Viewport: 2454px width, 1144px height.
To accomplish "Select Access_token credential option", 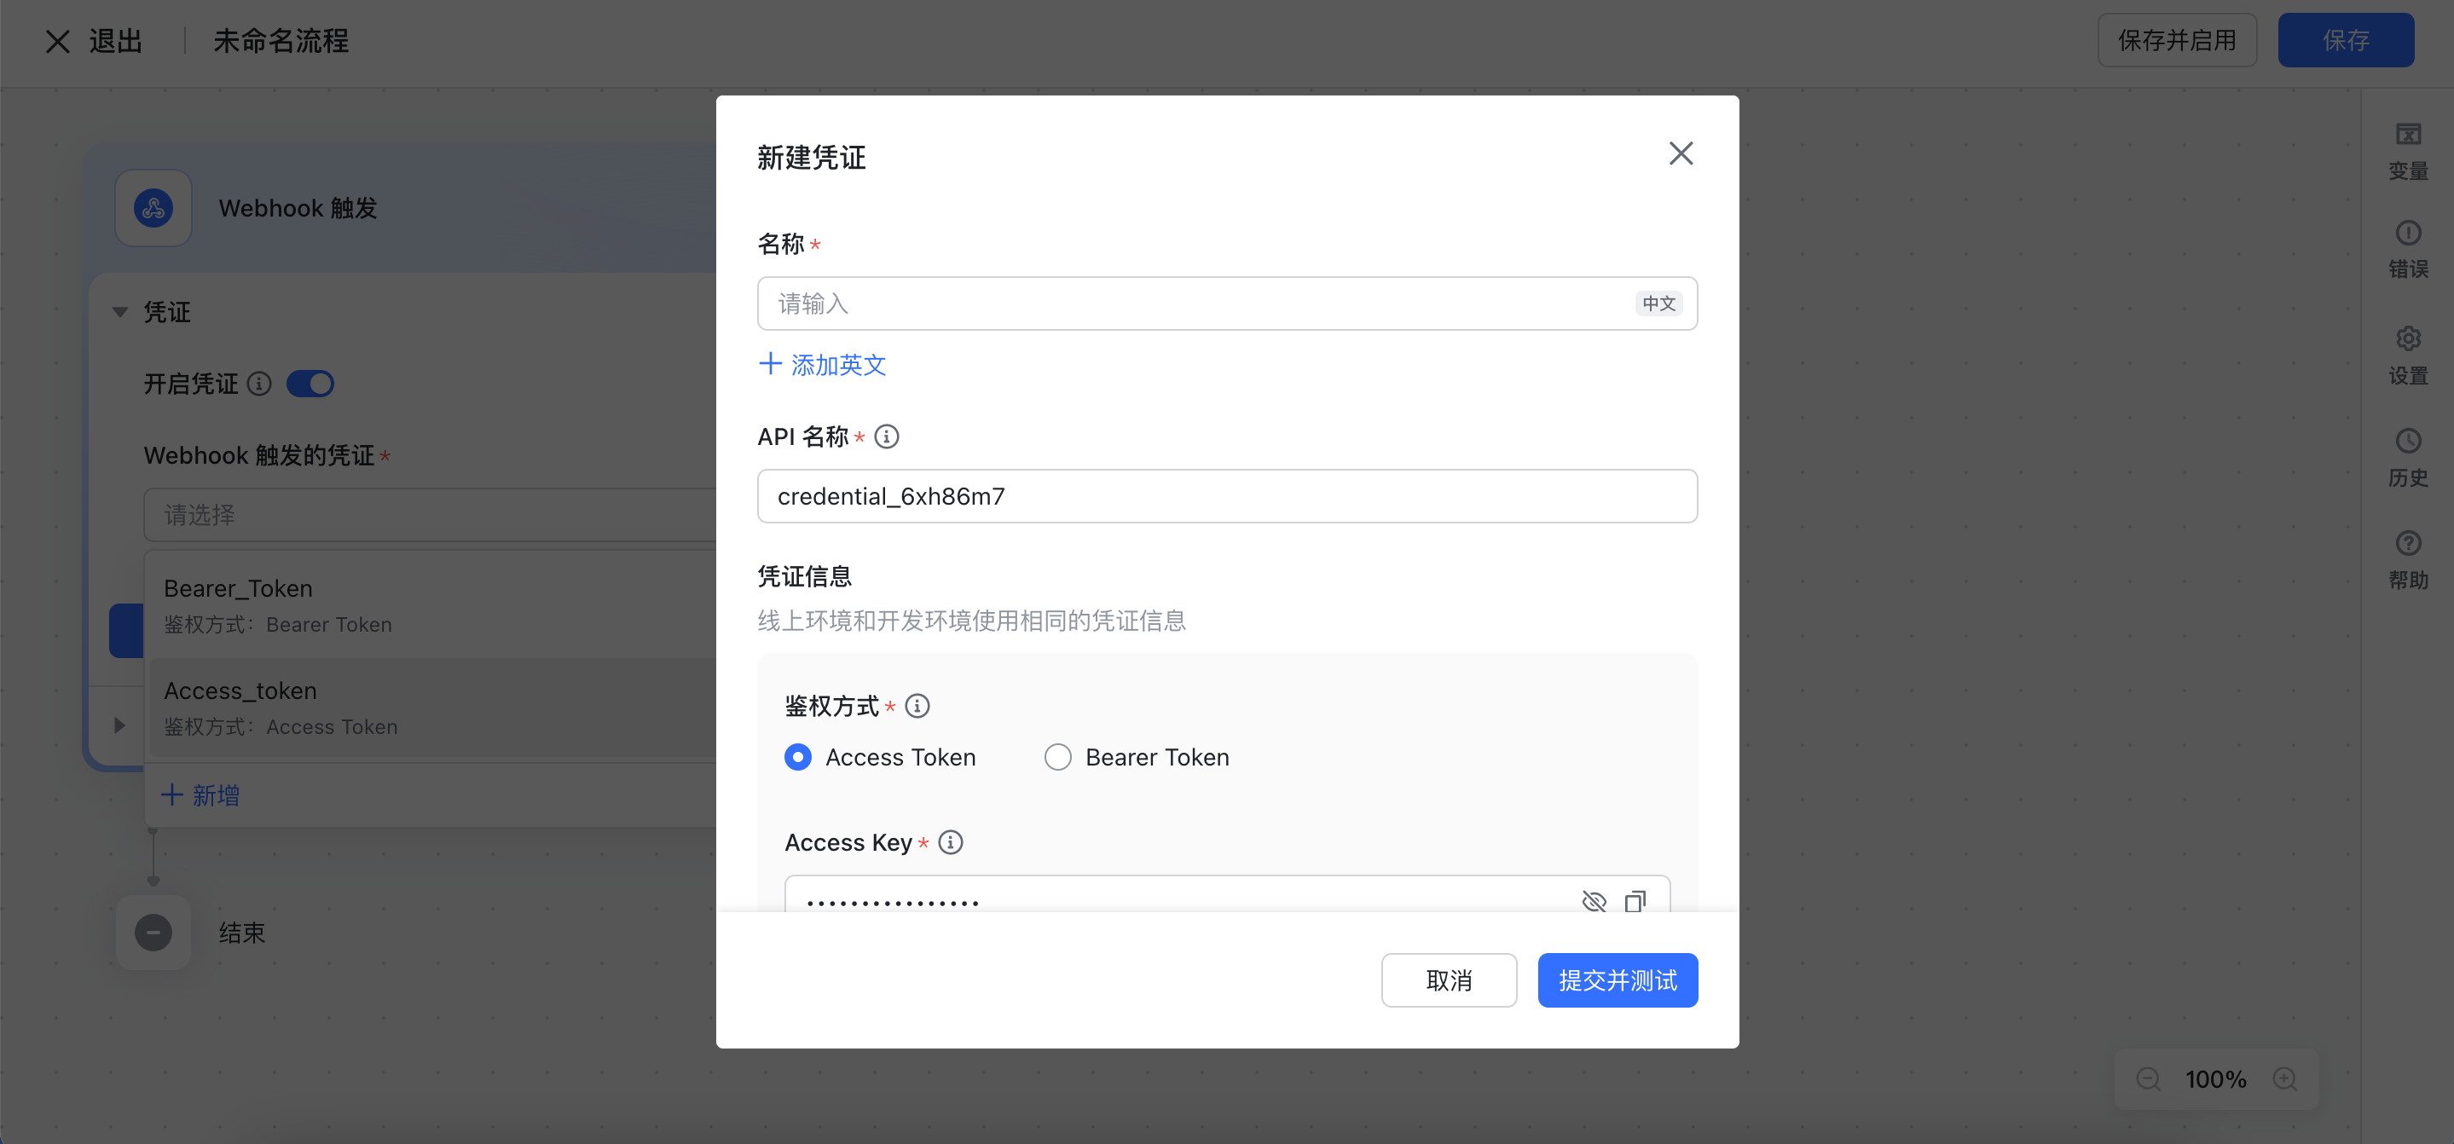I will click(433, 708).
